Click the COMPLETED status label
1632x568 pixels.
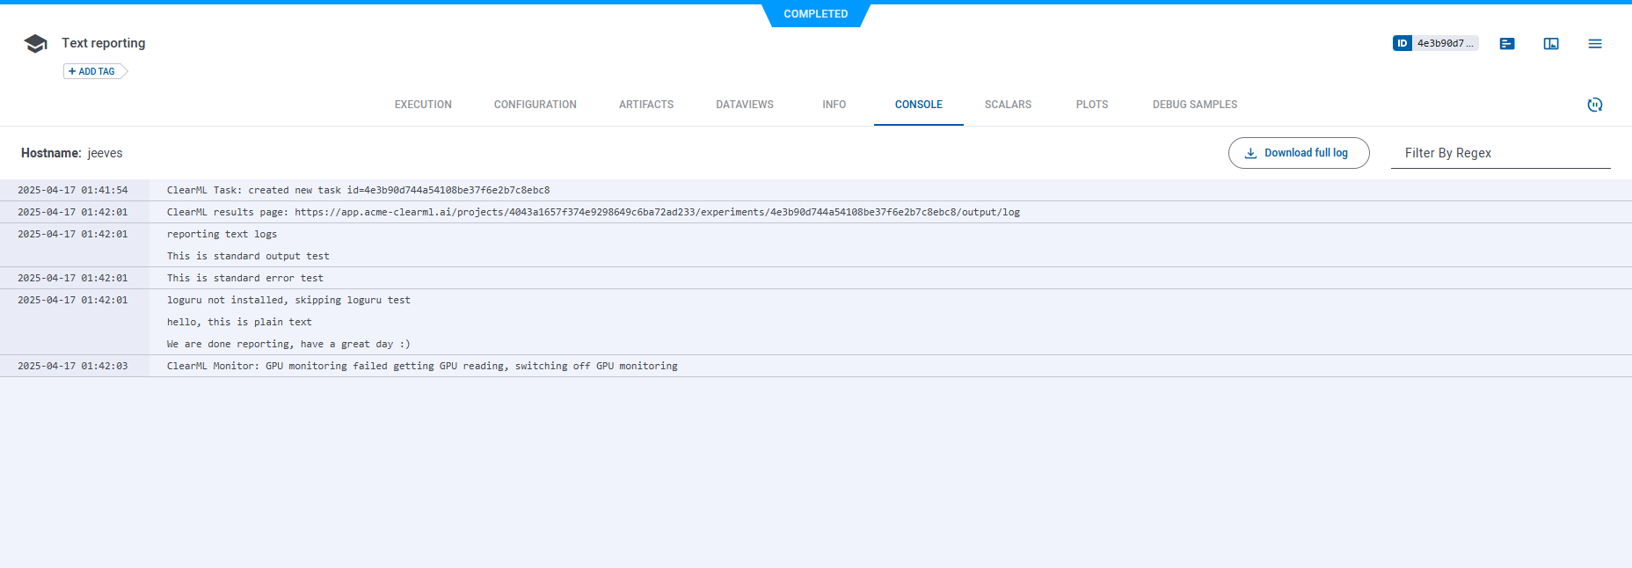[816, 14]
